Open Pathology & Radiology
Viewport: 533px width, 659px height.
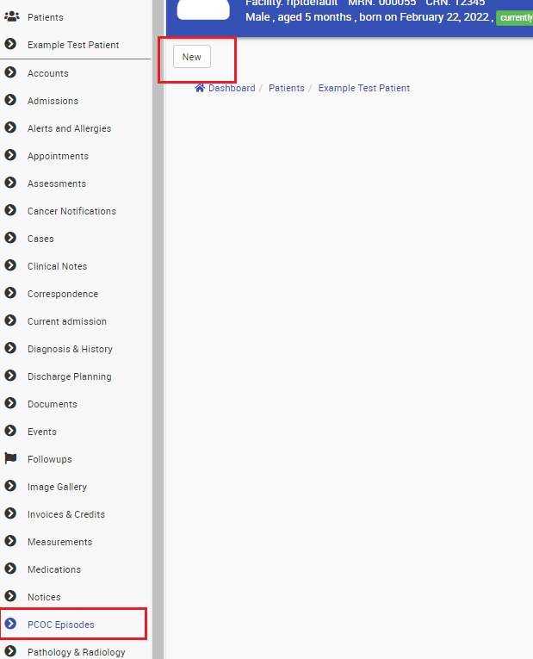[77, 652]
